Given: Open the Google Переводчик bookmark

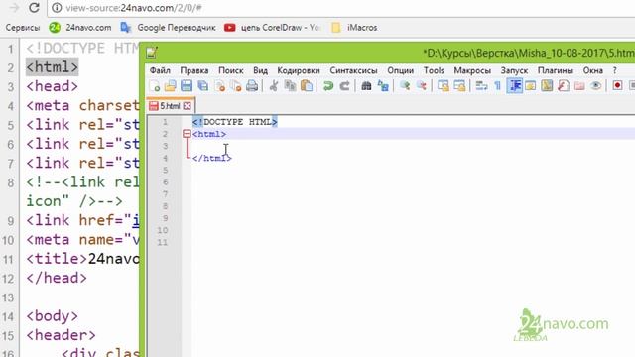Looking at the screenshot, I should pyautogui.click(x=168, y=28).
